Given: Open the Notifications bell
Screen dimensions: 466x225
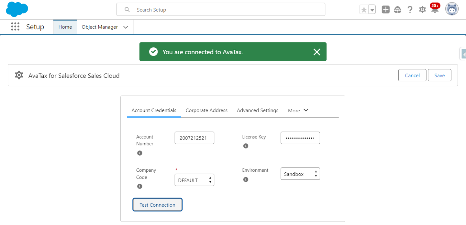Looking at the screenshot, I should tap(435, 10).
